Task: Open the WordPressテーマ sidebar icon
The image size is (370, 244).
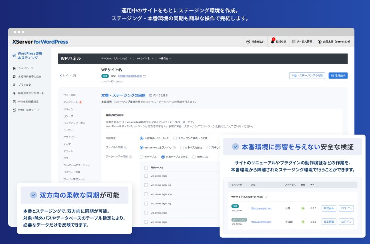Action: (14, 109)
